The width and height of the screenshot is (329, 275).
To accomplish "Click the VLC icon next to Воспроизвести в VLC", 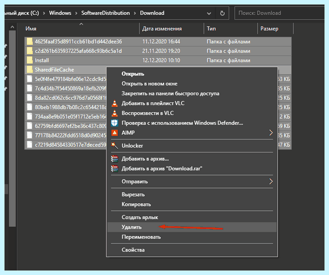I will [x=115, y=113].
